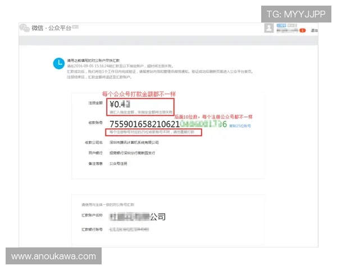This screenshot has height=270, width=337.
Task: Open the red notification badge showing 1
Action: 302,30
